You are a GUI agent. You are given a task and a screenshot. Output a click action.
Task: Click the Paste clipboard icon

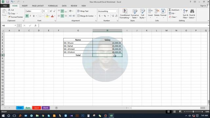(x=4, y=12)
